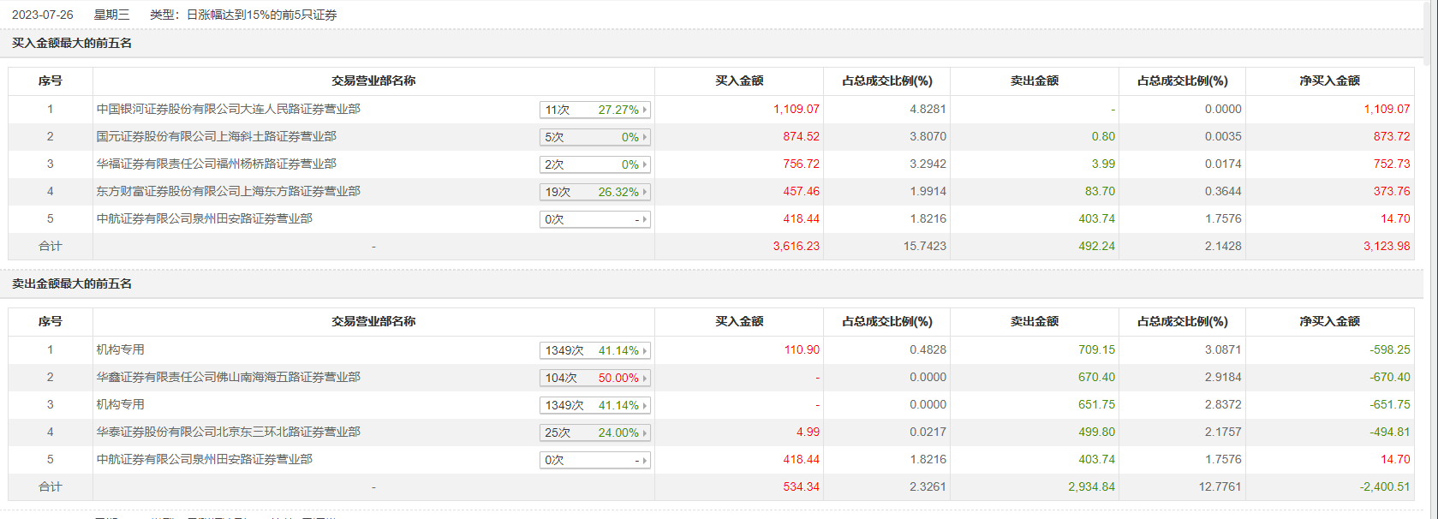Expand 5次 0% stats box for 国元证券
The height and width of the screenshot is (519, 1438).
tap(595, 137)
